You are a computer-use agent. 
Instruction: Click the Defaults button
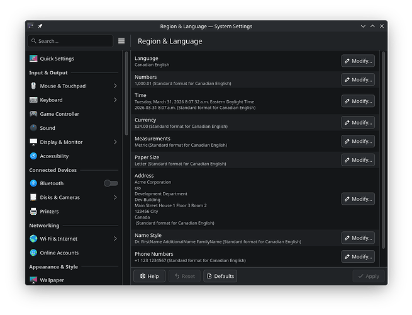point(220,276)
